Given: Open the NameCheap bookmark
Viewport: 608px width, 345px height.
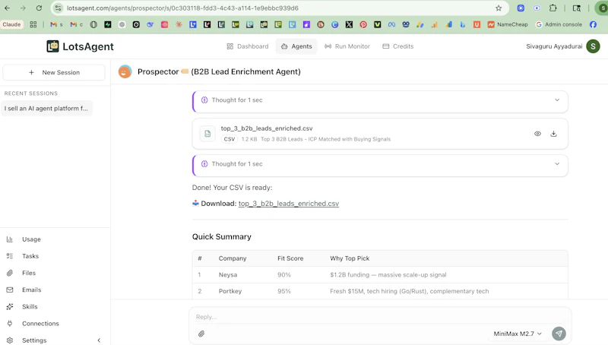Looking at the screenshot, I should pyautogui.click(x=508, y=24).
